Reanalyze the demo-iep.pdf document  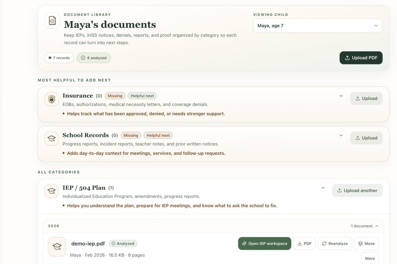coord(335,244)
